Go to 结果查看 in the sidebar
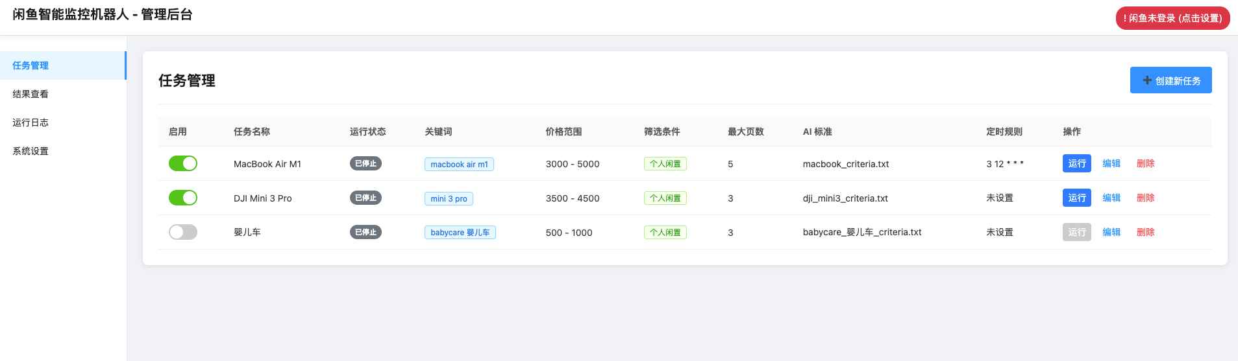Image resolution: width=1238 pixels, height=361 pixels. point(31,94)
